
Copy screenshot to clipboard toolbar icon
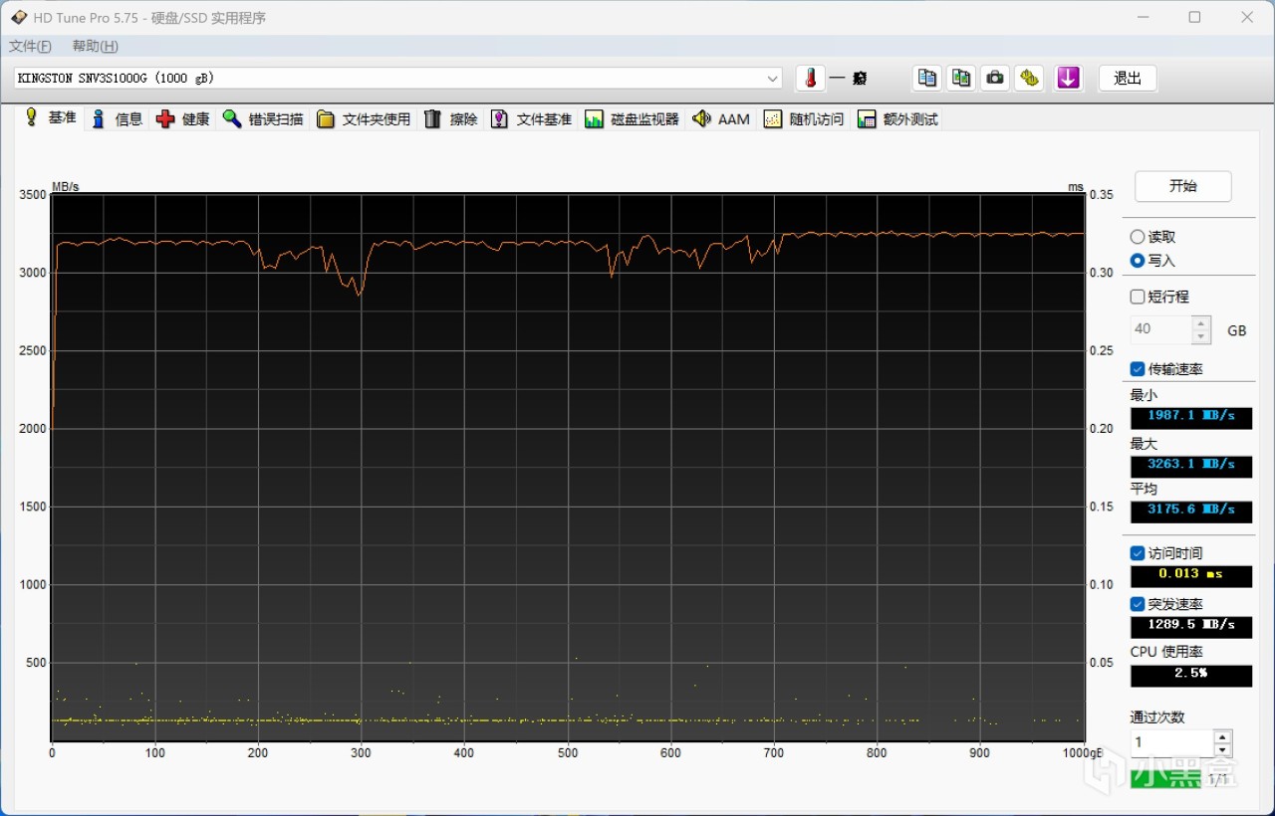[x=961, y=78]
